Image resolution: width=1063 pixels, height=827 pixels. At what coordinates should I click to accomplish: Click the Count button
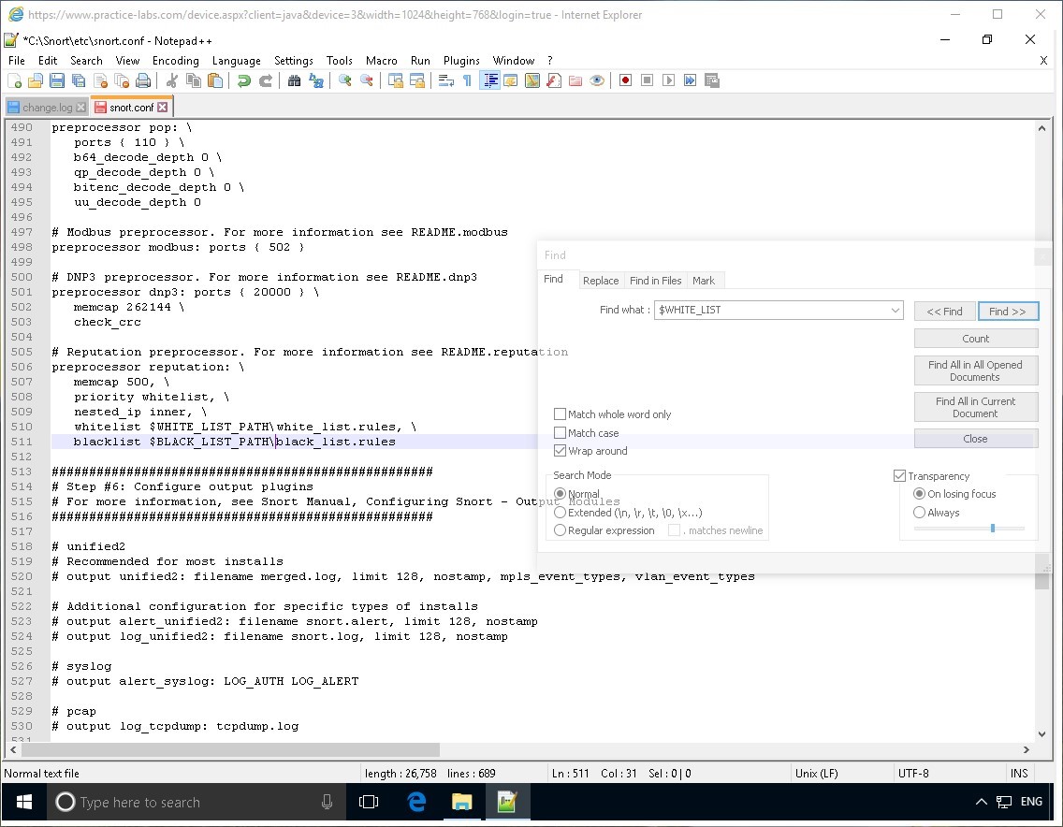click(x=975, y=339)
